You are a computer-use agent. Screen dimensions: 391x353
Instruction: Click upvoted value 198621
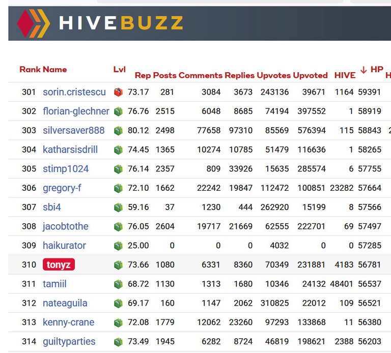click(x=312, y=341)
